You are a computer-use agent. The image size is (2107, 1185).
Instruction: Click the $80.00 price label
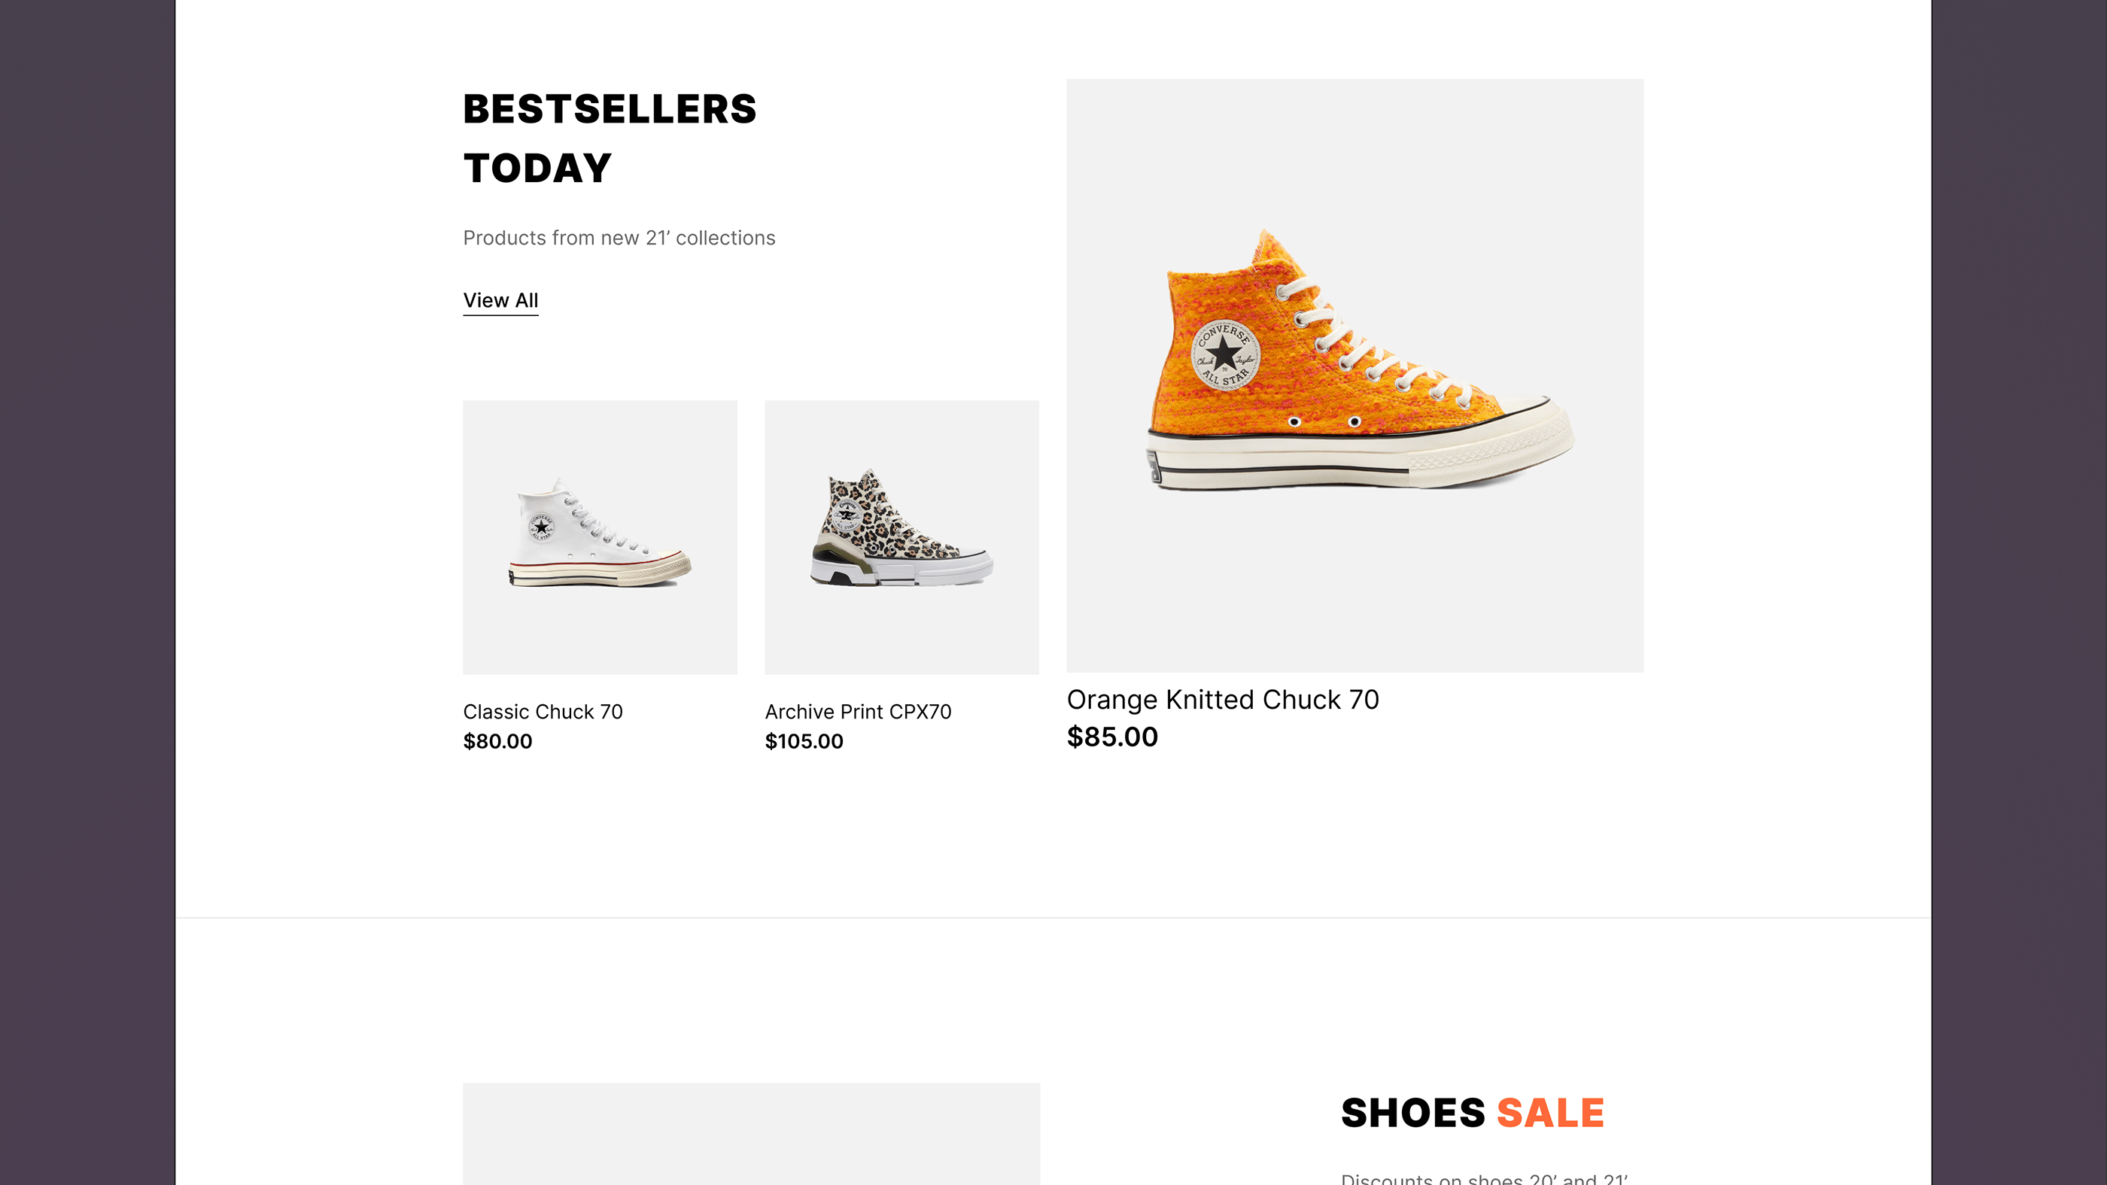(497, 741)
